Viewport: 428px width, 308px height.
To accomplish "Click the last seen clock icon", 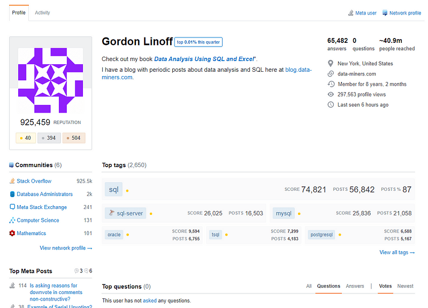I will tap(331, 104).
